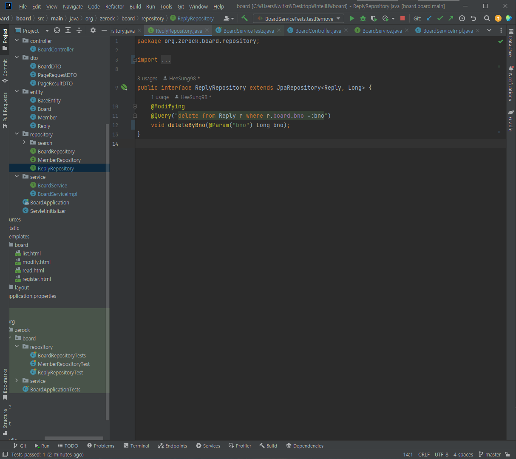The image size is (516, 459).
Task: Click Git commit checkmark icon
Action: tap(440, 18)
